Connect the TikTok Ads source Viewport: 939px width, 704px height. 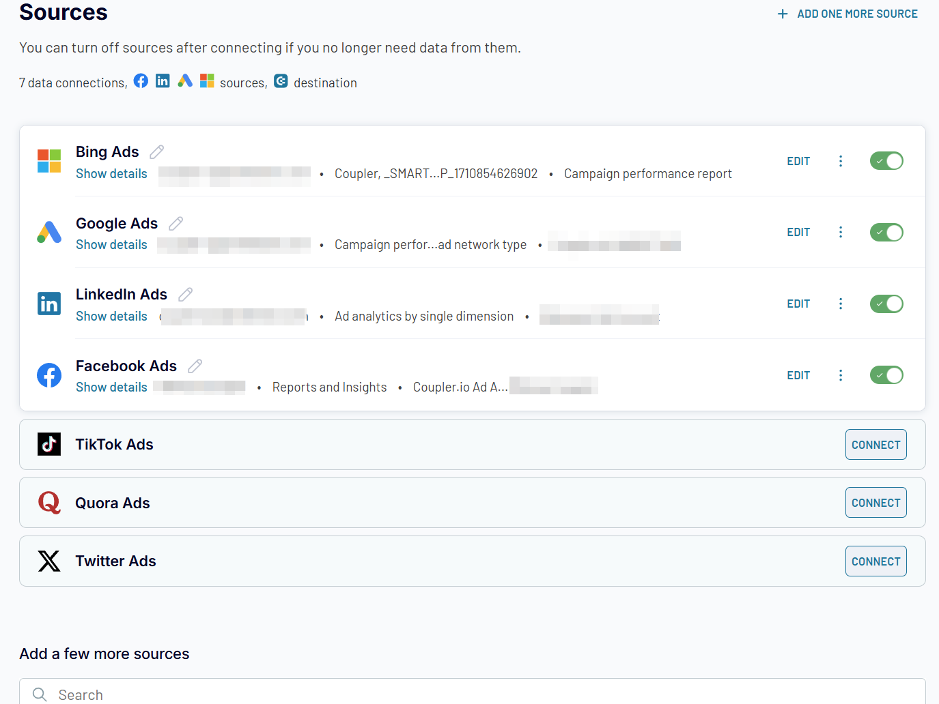pyautogui.click(x=875, y=444)
